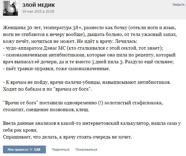
Task: Report the post via Пожаловаться link
Action: pyautogui.click(x=86, y=150)
